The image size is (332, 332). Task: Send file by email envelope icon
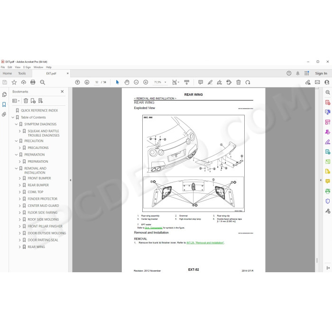pos(317,82)
